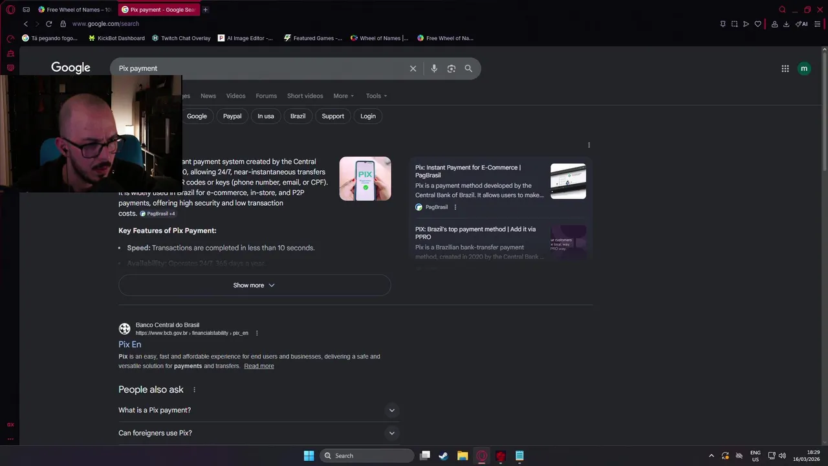Open Banco Central result options
This screenshot has height=466, width=828.
(257, 333)
